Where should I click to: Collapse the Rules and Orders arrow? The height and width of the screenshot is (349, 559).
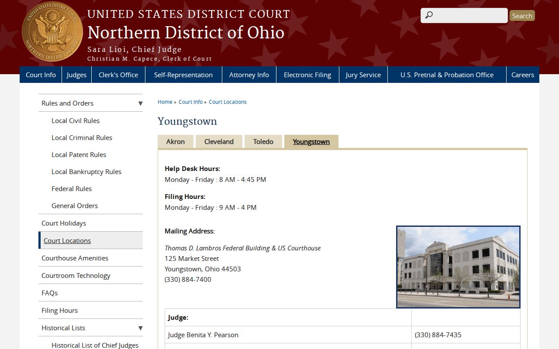coord(140,103)
